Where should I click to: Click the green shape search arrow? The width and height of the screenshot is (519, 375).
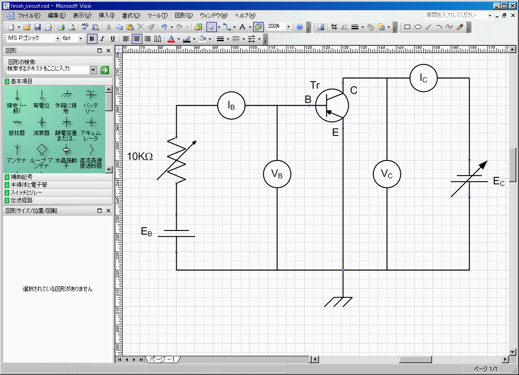tap(105, 70)
